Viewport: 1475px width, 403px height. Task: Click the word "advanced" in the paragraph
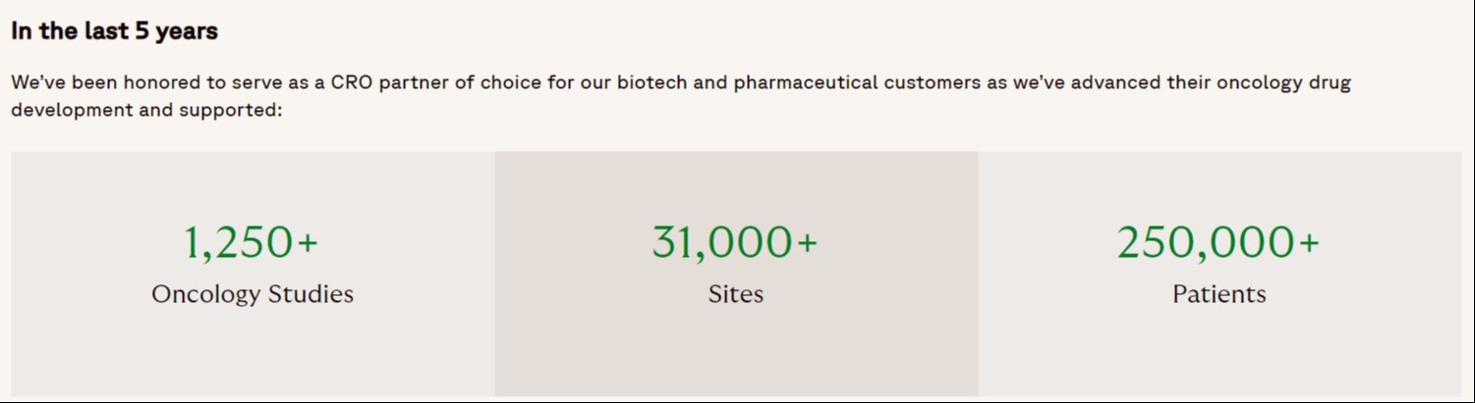[x=1114, y=82]
